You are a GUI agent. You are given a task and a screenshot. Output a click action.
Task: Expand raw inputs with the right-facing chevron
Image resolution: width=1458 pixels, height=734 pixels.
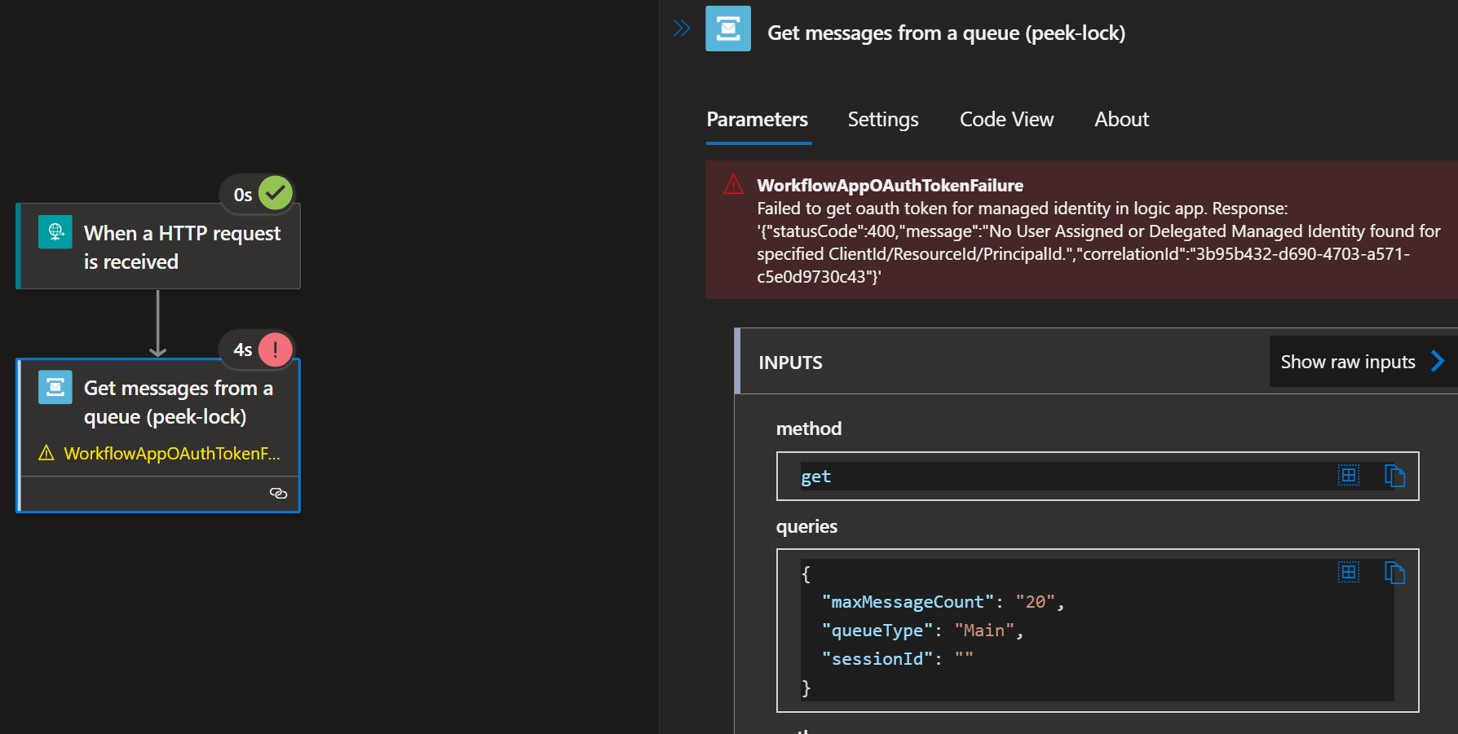point(1438,361)
